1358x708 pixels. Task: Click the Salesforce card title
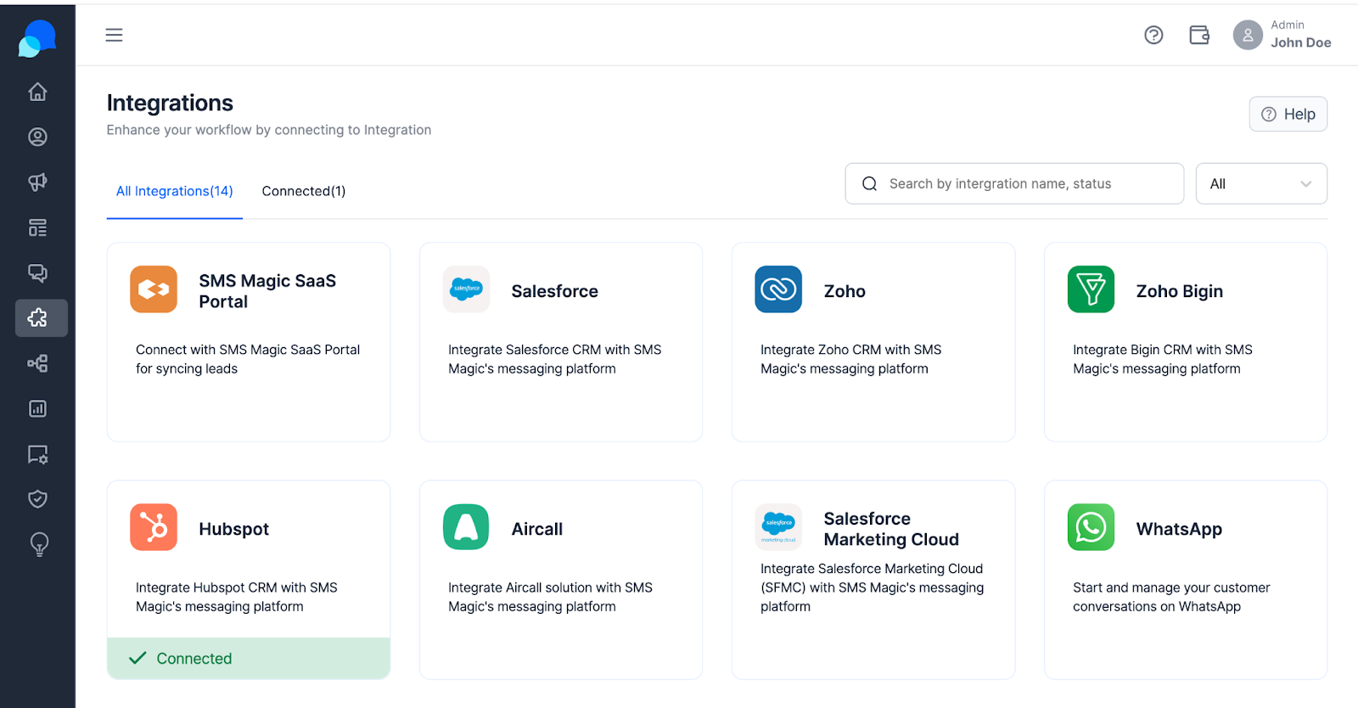click(x=554, y=291)
